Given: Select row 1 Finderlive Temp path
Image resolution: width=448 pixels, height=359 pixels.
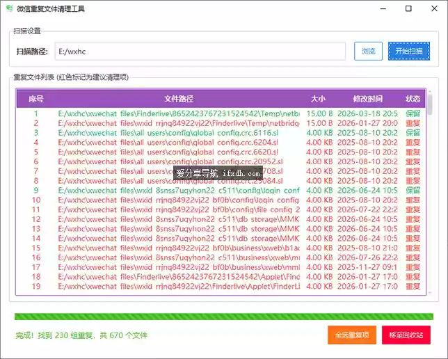Looking at the screenshot, I should click(x=179, y=113).
